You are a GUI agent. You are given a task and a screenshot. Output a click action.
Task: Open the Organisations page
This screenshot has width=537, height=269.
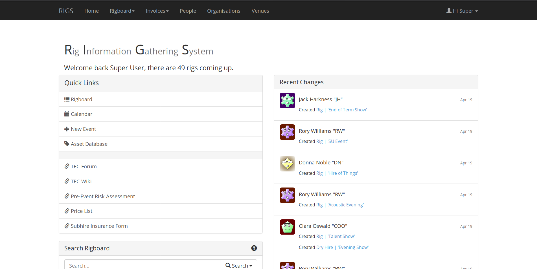coord(223,11)
